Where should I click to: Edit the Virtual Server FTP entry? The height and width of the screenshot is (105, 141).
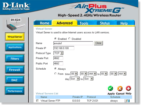click(126, 101)
